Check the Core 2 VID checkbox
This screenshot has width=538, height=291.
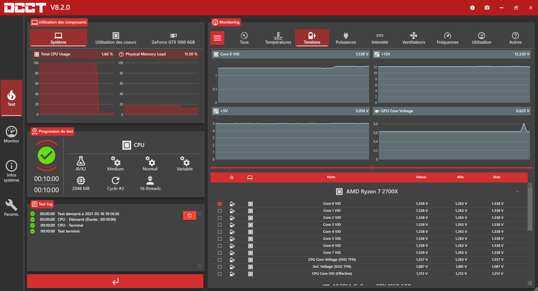pos(220,218)
